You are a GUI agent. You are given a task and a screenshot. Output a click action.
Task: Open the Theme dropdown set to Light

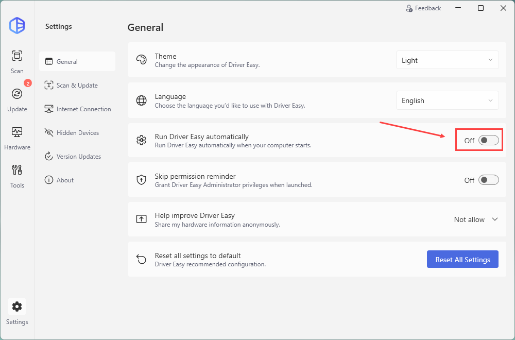tap(447, 60)
